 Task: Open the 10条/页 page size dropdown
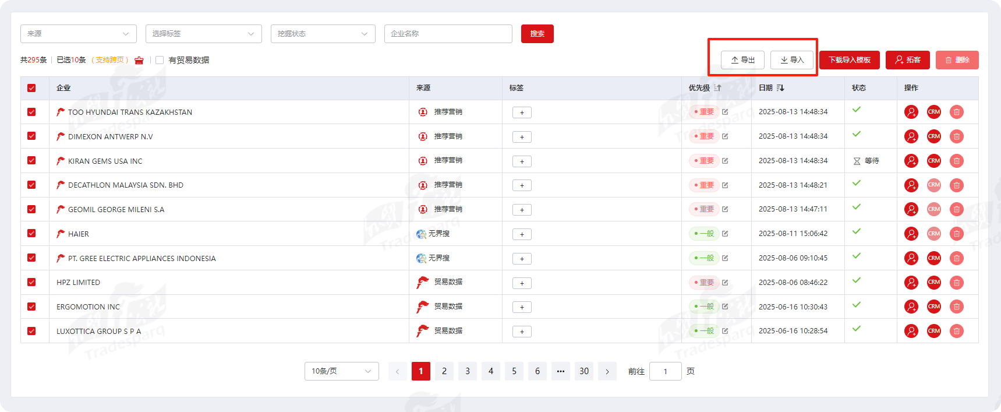(x=341, y=371)
